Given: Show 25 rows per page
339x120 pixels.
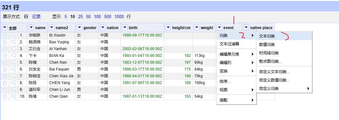Looking at the screenshot, I should (80, 16).
